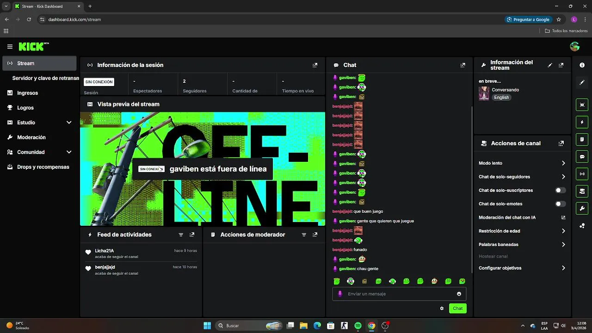592x333 pixels.
Task: Pop out the Información de la sesión panel
Action: (x=315, y=65)
